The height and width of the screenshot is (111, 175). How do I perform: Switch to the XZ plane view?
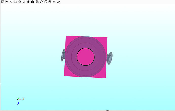(x=15, y=2)
